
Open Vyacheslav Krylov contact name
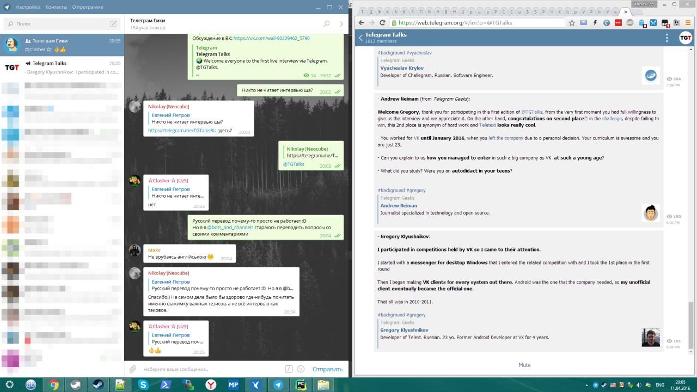point(402,68)
